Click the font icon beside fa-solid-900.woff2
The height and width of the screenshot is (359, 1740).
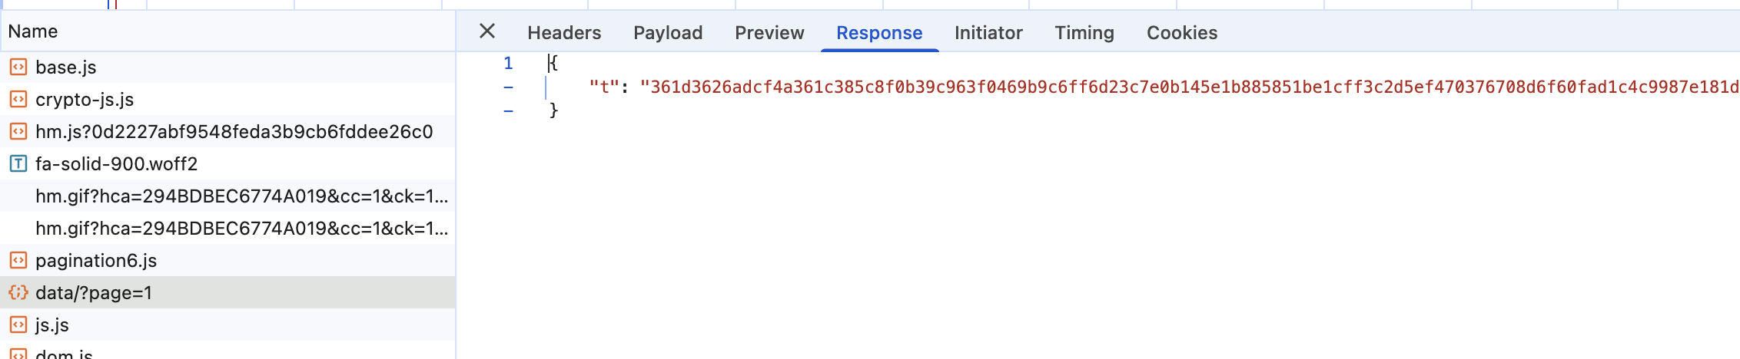[18, 164]
